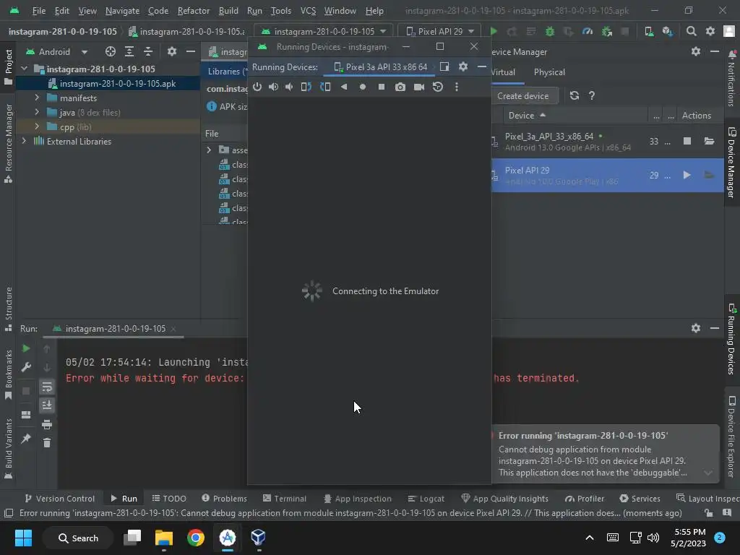Open the Build menu
The height and width of the screenshot is (555, 740).
[228, 10]
